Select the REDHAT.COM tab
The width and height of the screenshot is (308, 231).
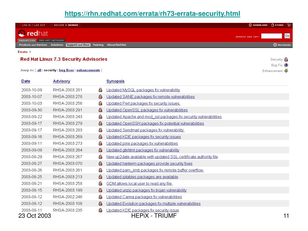tap(27, 41)
